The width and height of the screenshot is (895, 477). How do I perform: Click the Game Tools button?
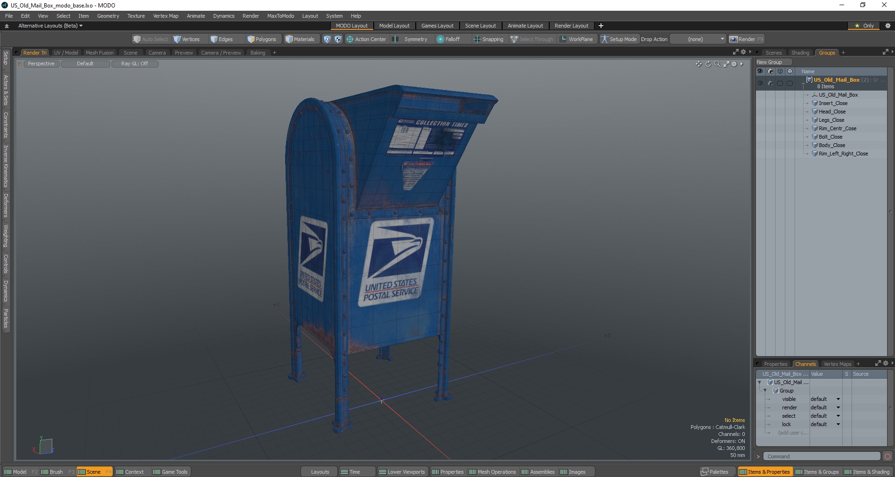170,472
